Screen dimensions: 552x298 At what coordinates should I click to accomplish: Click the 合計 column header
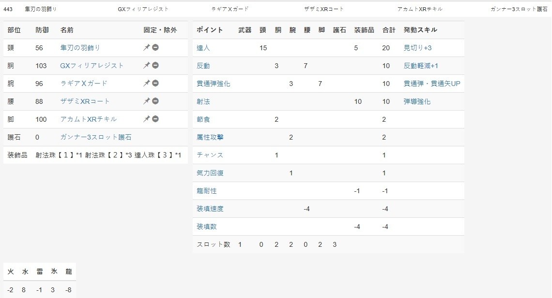point(389,30)
